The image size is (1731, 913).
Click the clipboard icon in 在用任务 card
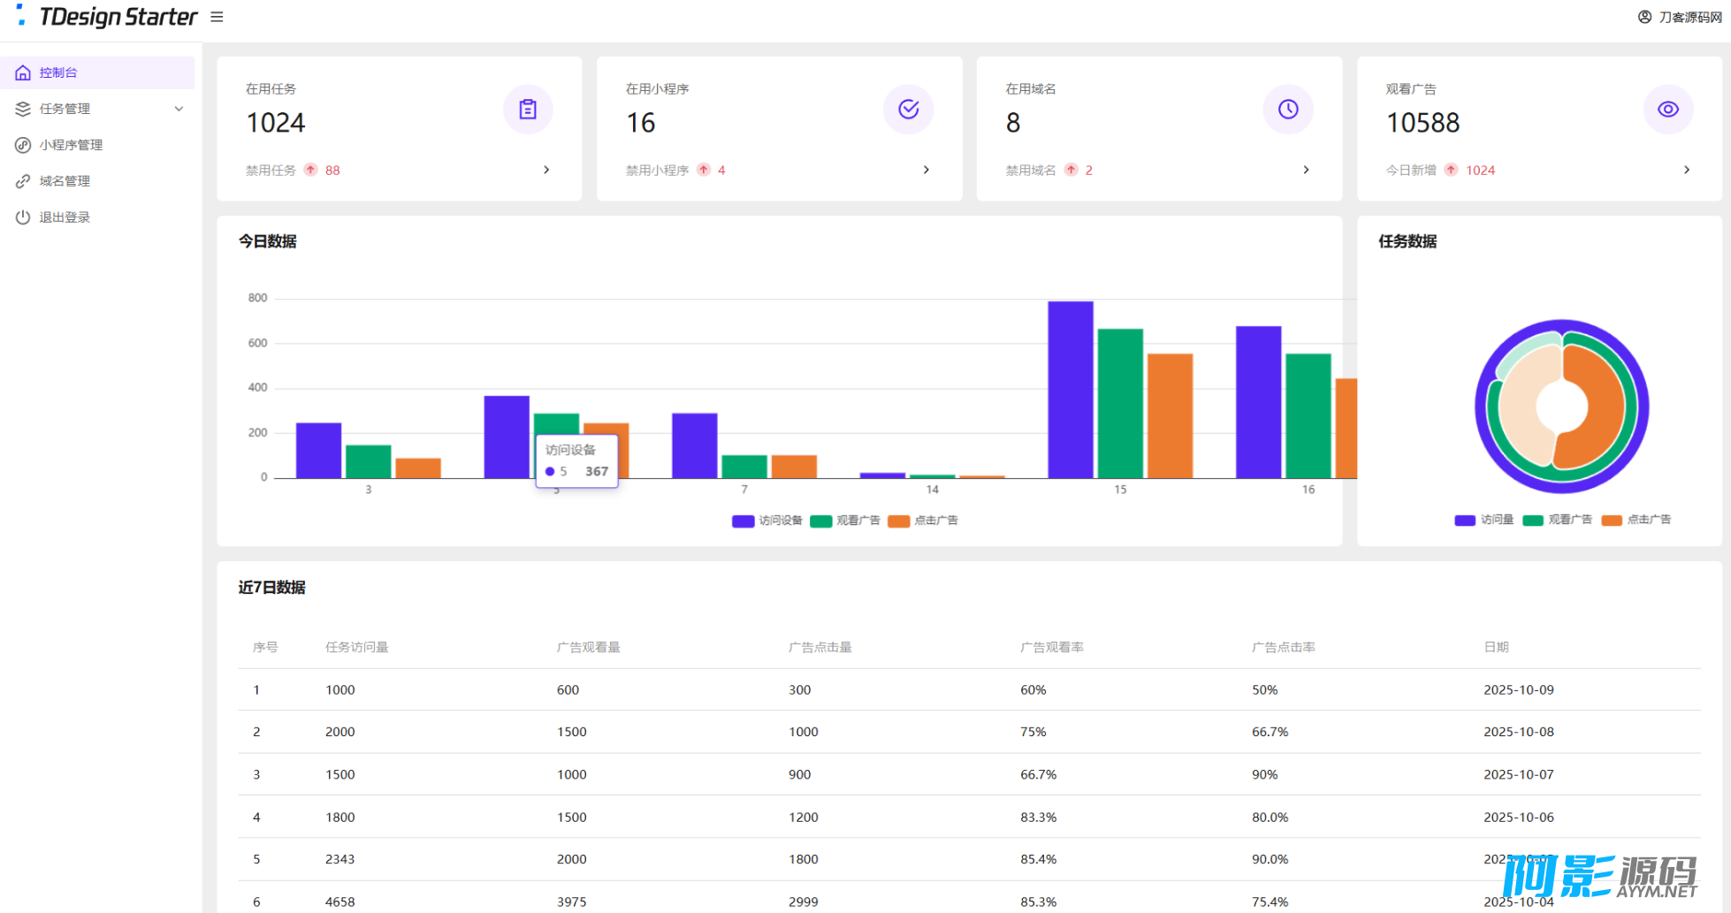click(x=528, y=110)
